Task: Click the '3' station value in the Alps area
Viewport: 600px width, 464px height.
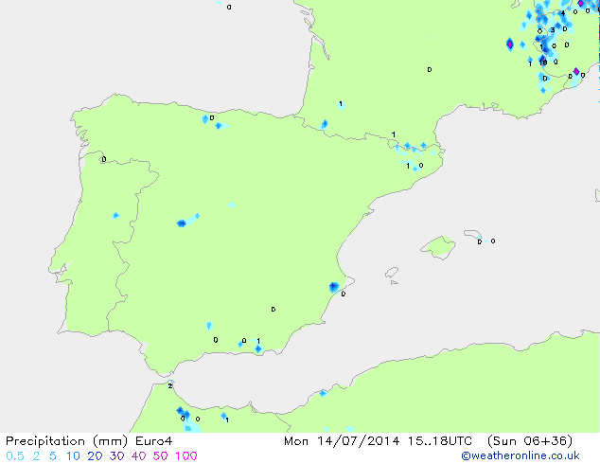Action: 553,30
